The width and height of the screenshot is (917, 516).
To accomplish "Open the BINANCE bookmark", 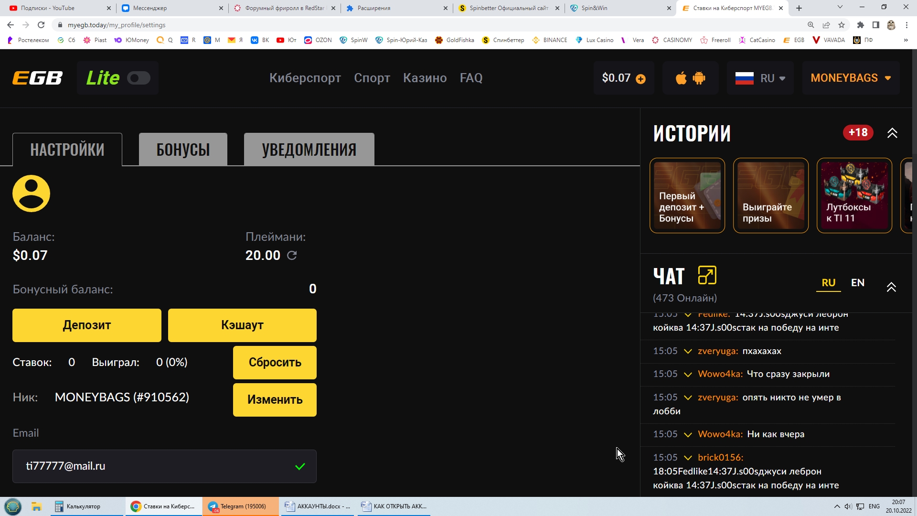I will click(x=550, y=40).
